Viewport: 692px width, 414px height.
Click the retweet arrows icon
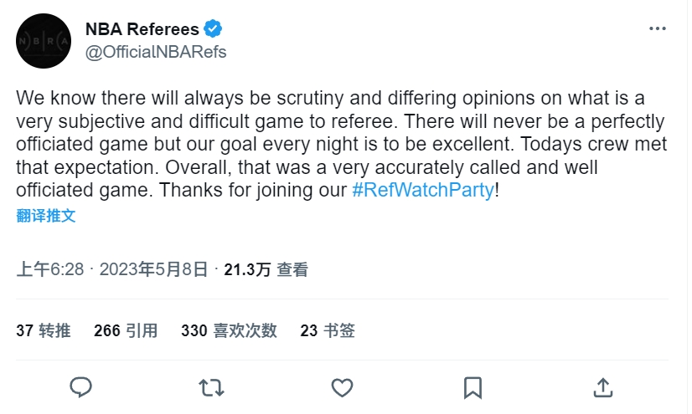pyautogui.click(x=211, y=386)
